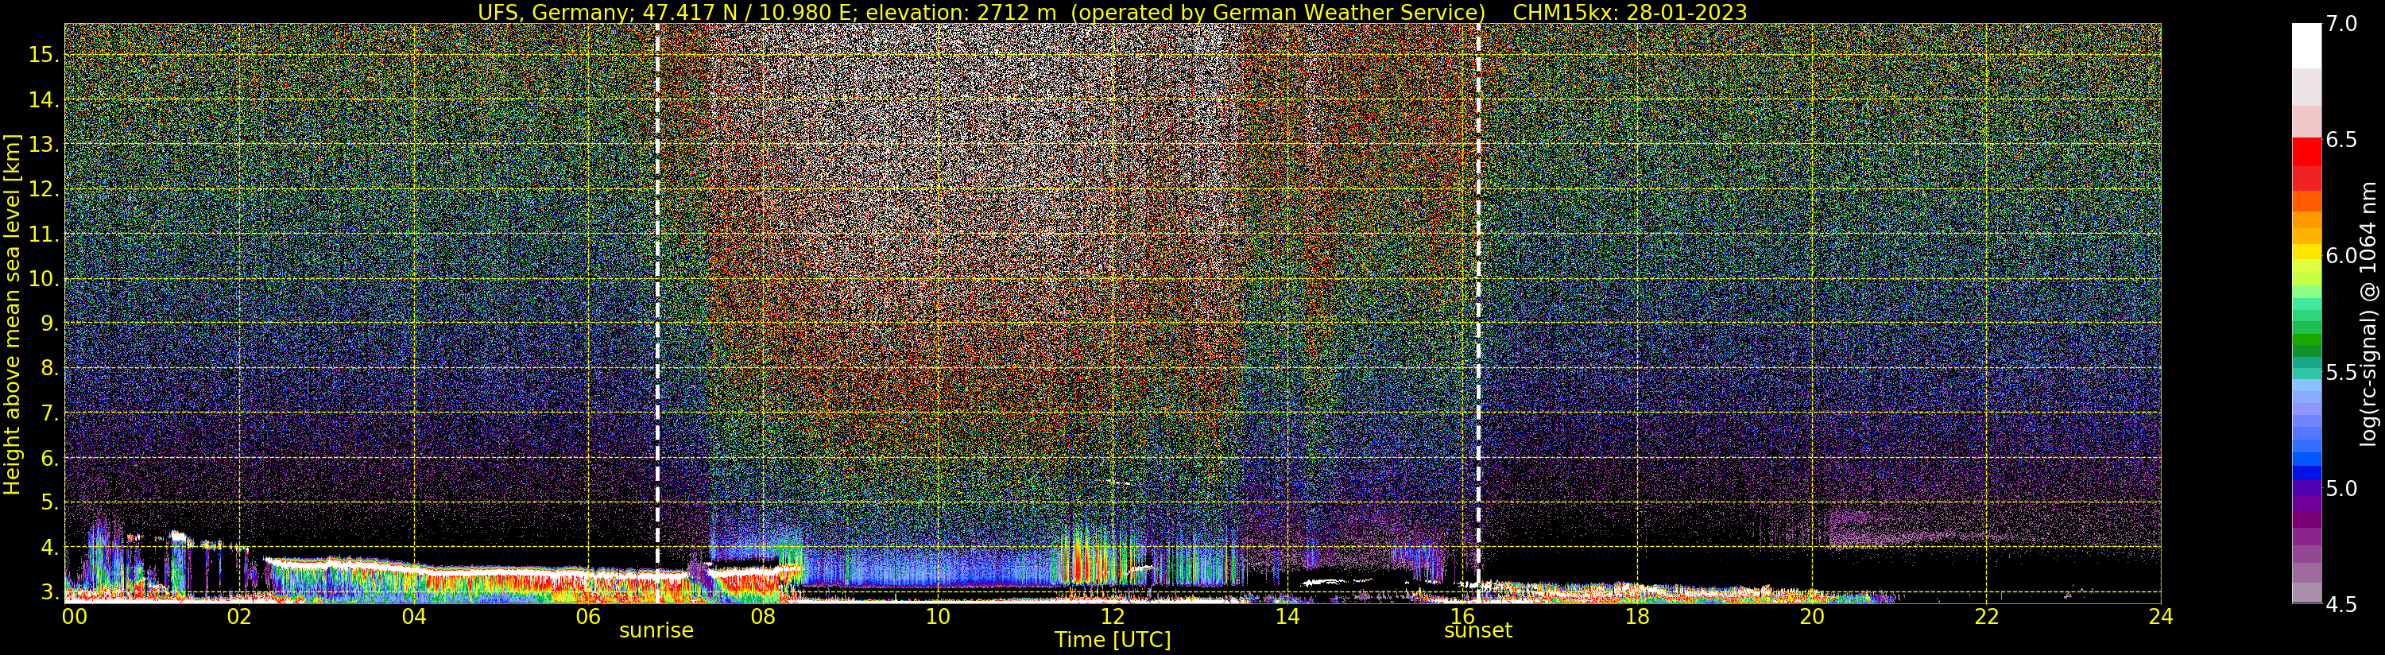Viewport: 2385px width, 655px height.
Task: Click time axis tick '16'
Action: tap(1462, 617)
